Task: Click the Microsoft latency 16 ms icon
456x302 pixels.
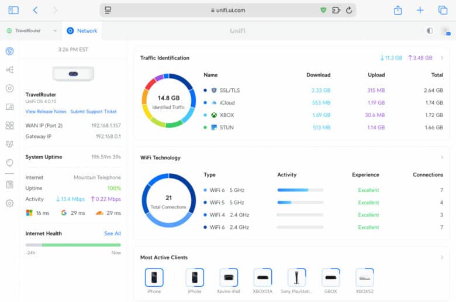Action: (29, 213)
